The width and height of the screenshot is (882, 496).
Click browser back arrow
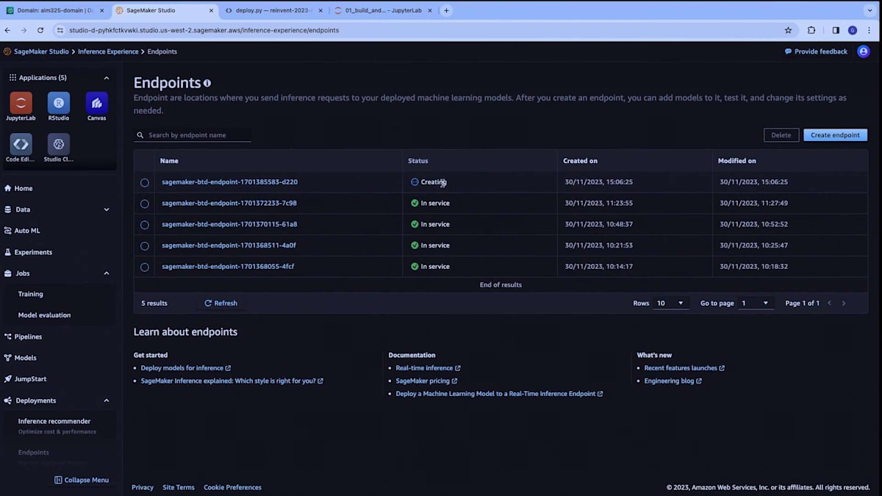point(7,30)
